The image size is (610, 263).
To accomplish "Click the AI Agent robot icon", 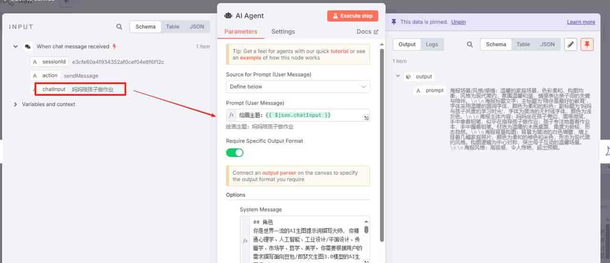I will [x=228, y=16].
